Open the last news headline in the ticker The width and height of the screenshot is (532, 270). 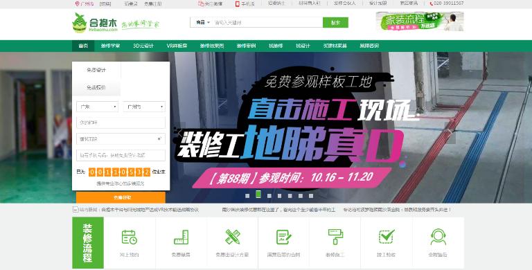pyautogui.click(x=398, y=210)
